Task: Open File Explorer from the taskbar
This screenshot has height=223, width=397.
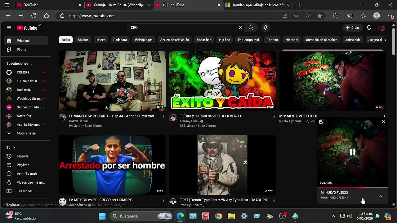Action: click(231, 216)
